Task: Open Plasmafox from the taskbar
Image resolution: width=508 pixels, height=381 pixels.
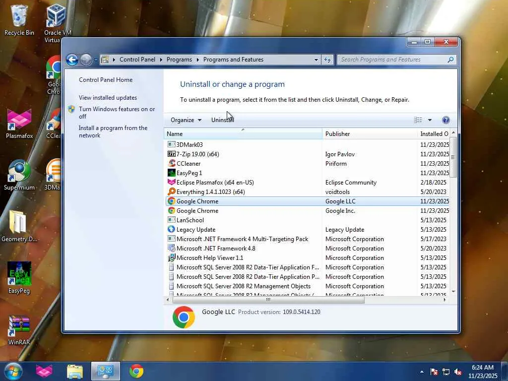Action: click(44, 371)
